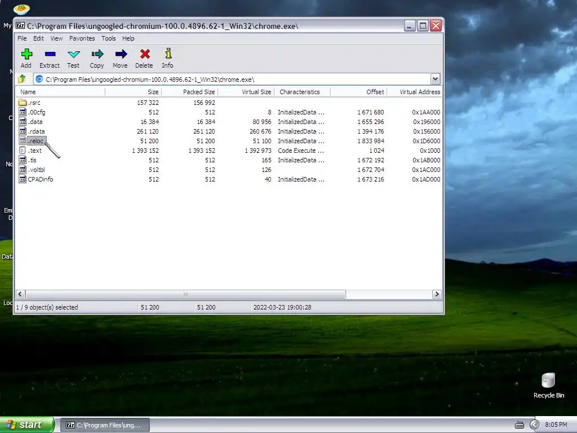Screen dimensions: 577x433
Task: Select the .voltbl file icon
Action: pyautogui.click(x=23, y=169)
